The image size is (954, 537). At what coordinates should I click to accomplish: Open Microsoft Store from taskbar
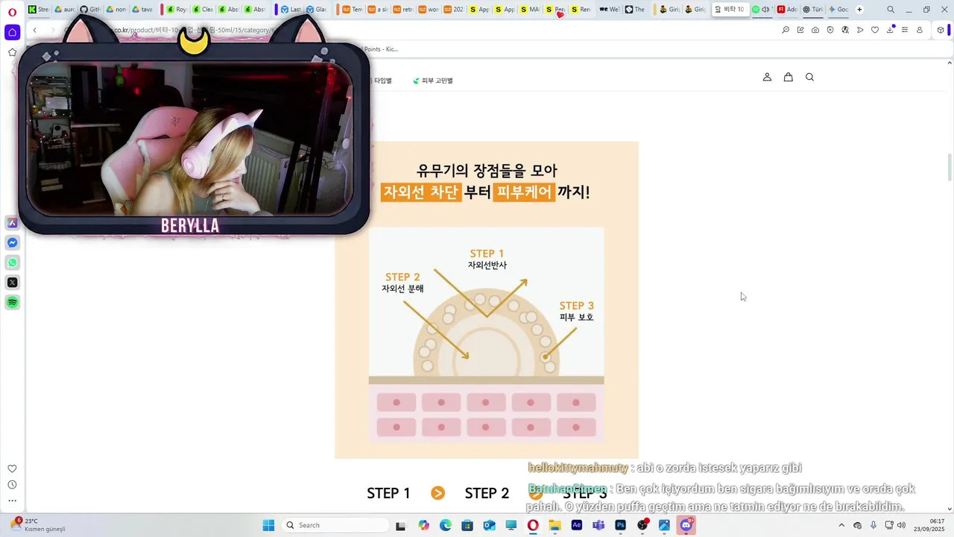click(467, 525)
